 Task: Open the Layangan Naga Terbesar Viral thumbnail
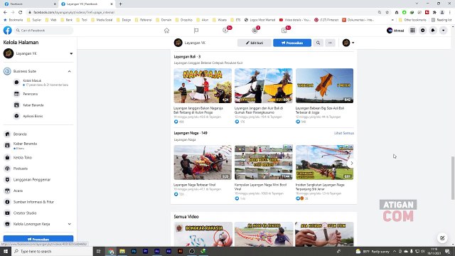[x=203, y=163]
